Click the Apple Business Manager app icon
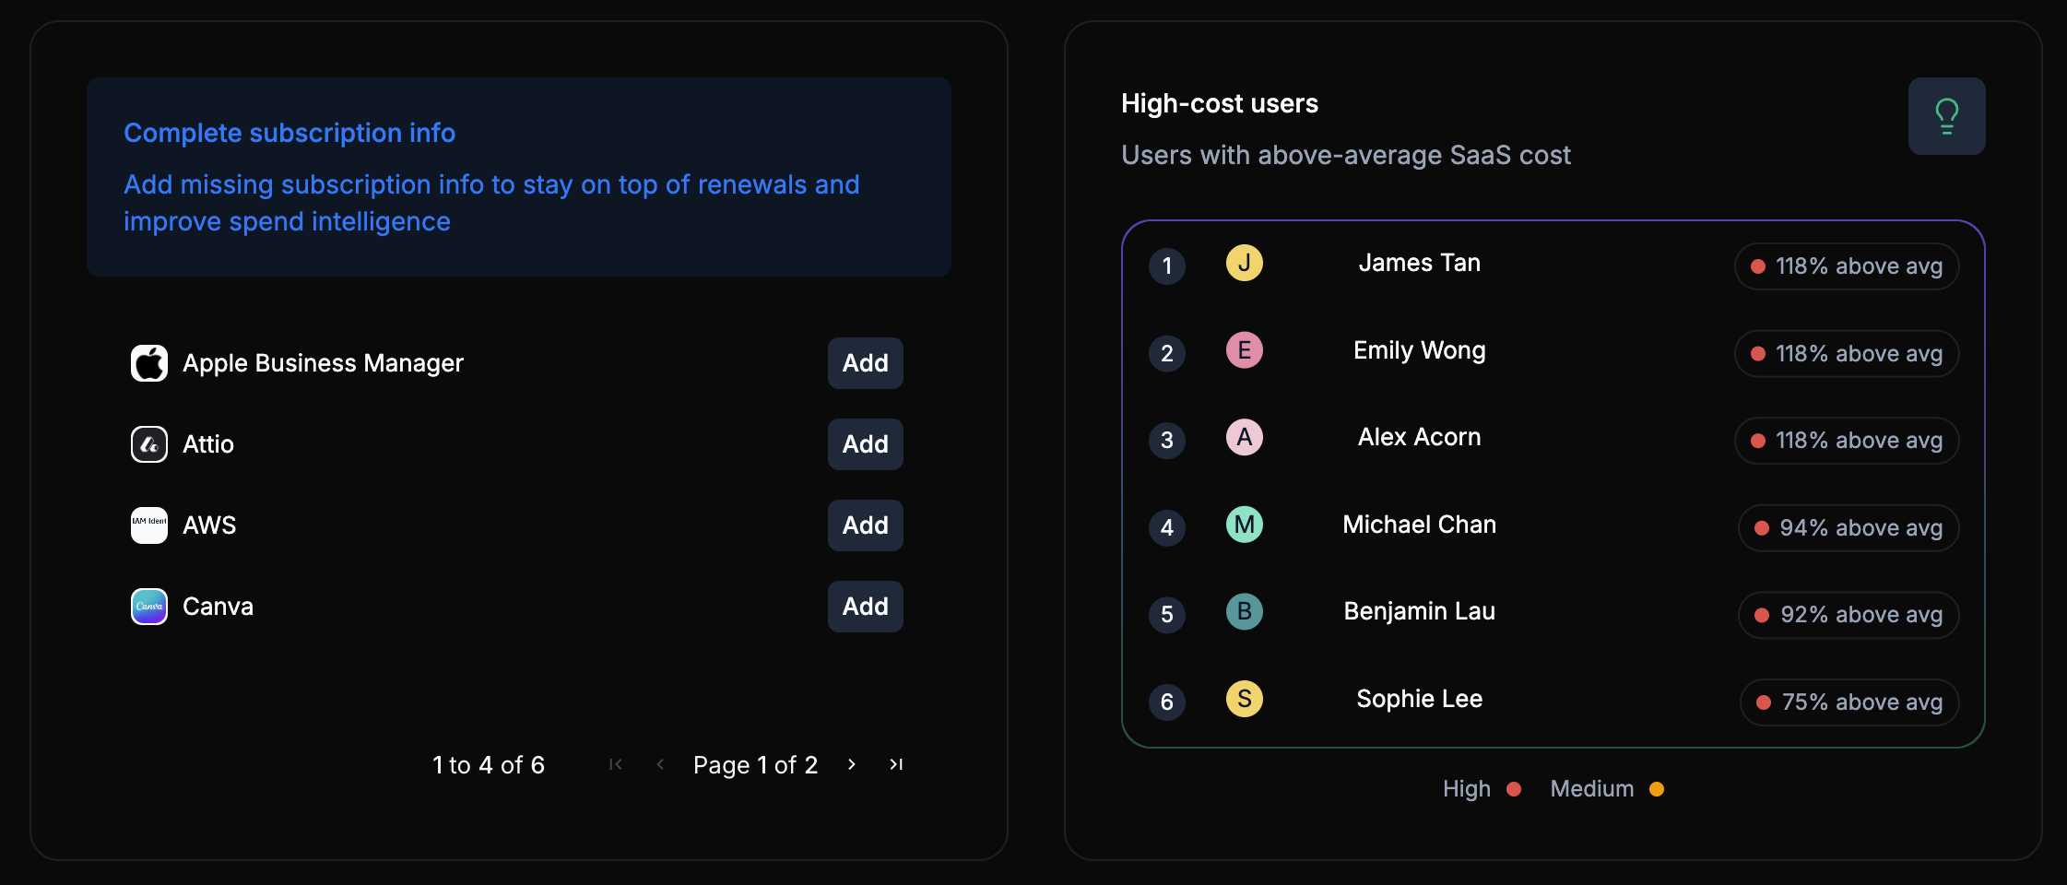2067x885 pixels. click(x=149, y=362)
